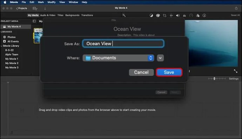242x139 pixels.
Task: Open the Help menu
Action: (85, 2)
